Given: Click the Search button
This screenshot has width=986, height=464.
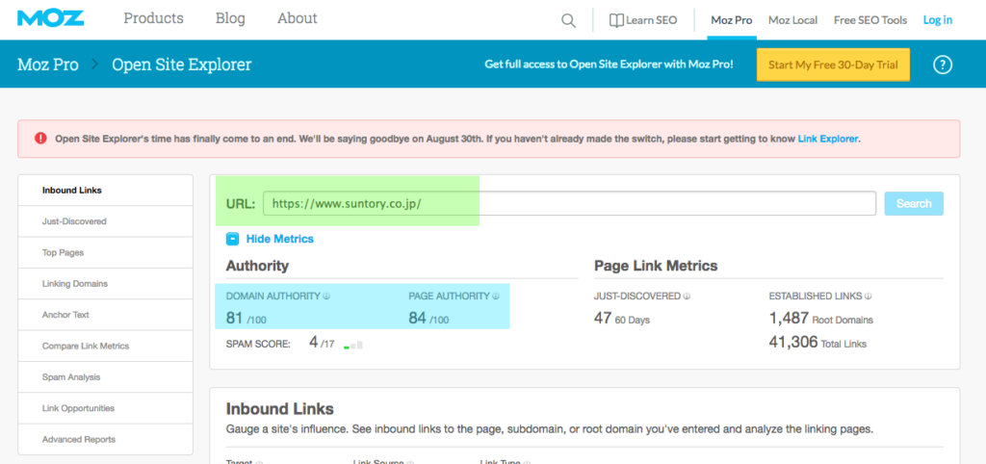Looking at the screenshot, I should pyautogui.click(x=914, y=204).
